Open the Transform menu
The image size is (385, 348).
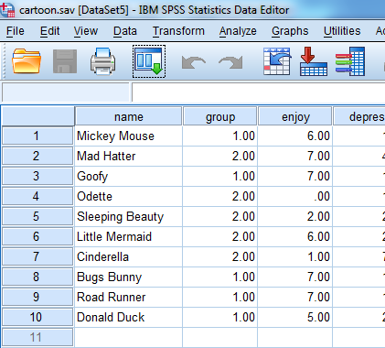pos(178,31)
